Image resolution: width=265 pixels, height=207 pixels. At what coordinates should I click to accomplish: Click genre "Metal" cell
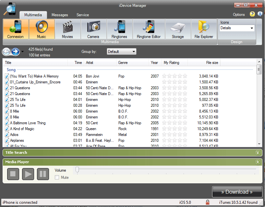click(123, 135)
